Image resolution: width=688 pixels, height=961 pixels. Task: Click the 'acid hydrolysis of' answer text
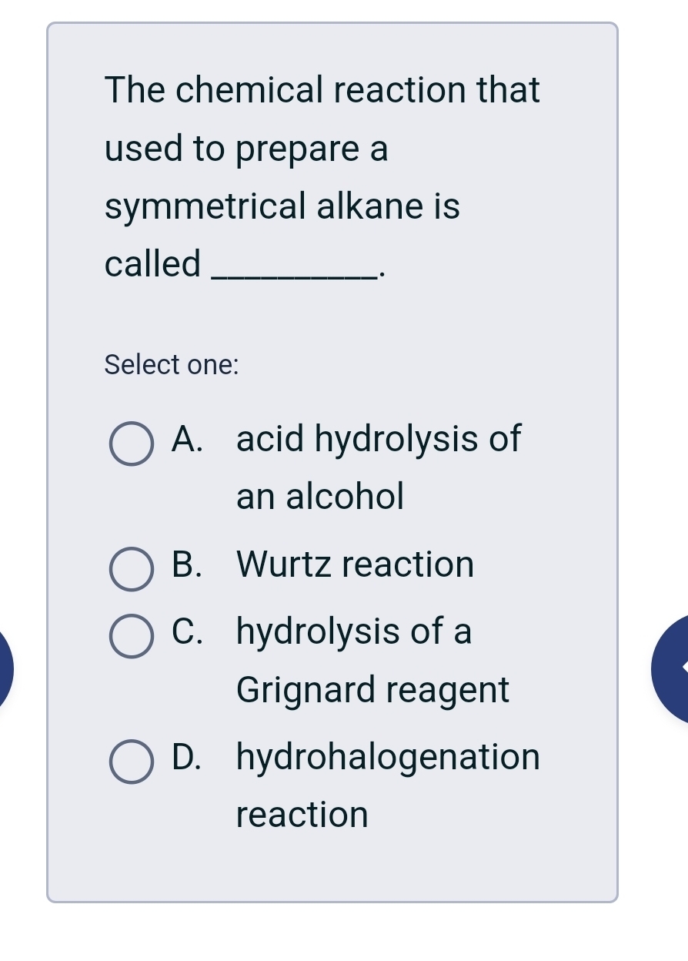[379, 439]
